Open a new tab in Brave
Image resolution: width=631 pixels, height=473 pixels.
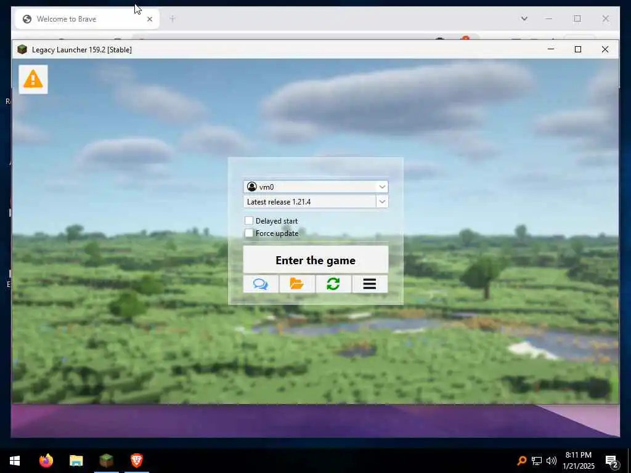(173, 18)
